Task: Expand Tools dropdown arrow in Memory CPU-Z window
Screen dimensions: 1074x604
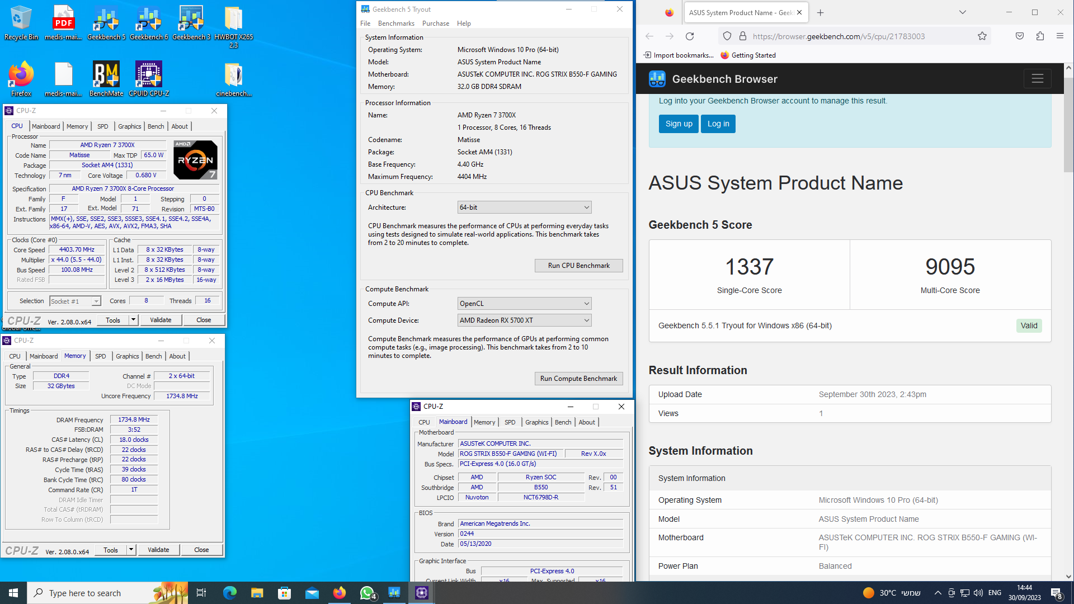Action: coord(131,550)
